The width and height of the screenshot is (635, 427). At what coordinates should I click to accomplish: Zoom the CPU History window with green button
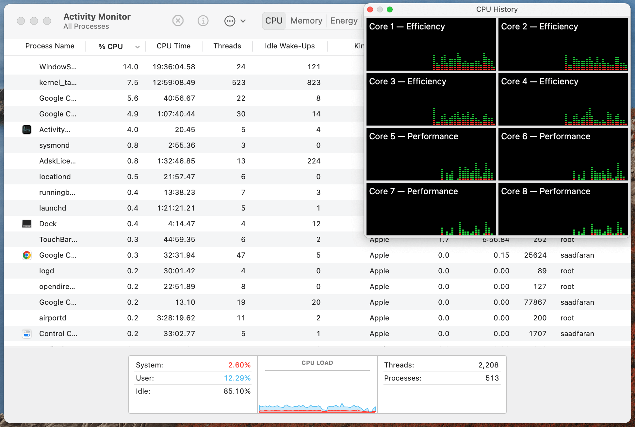click(x=390, y=9)
